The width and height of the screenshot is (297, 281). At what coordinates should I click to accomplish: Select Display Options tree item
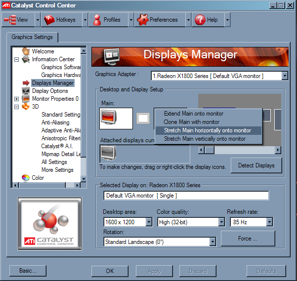(x=50, y=91)
